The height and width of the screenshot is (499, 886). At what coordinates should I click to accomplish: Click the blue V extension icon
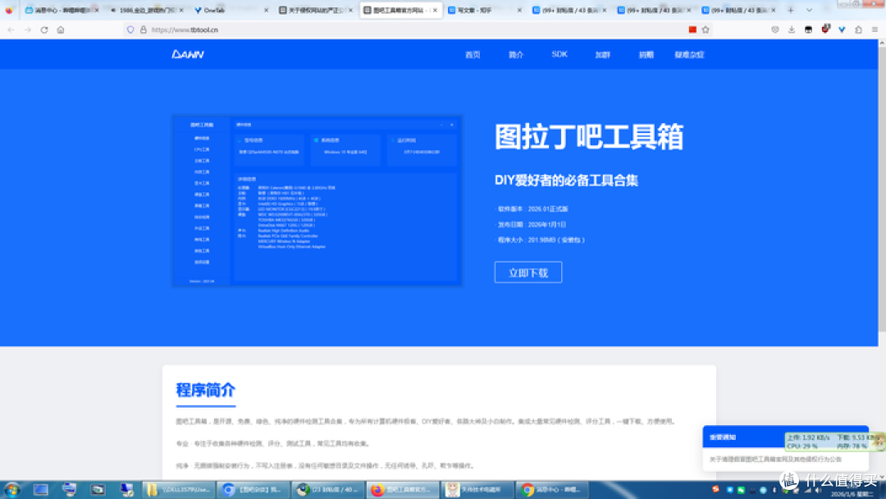(x=842, y=30)
